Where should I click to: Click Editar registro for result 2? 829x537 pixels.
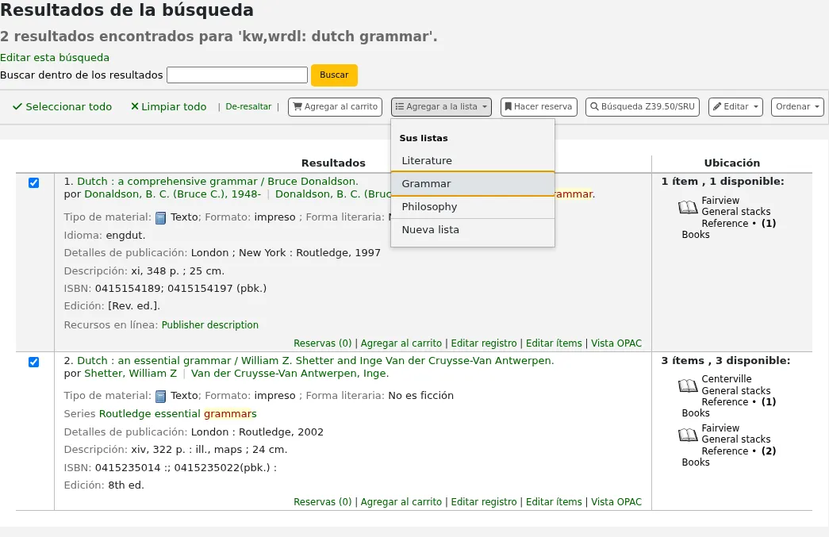pos(484,502)
